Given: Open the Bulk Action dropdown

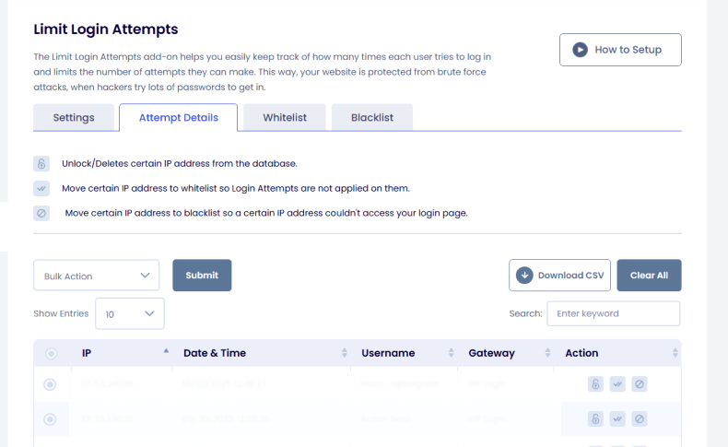Looking at the screenshot, I should (x=97, y=276).
